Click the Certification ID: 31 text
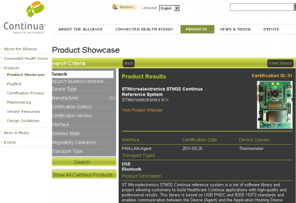The width and height of the screenshot is (296, 203). coord(272,75)
